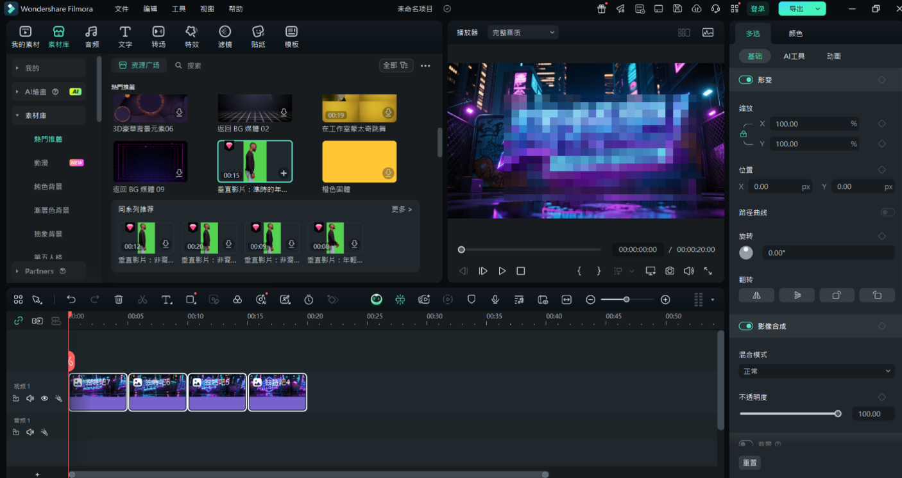
Task: Open the 导出 export dropdown arrow
Action: [817, 9]
